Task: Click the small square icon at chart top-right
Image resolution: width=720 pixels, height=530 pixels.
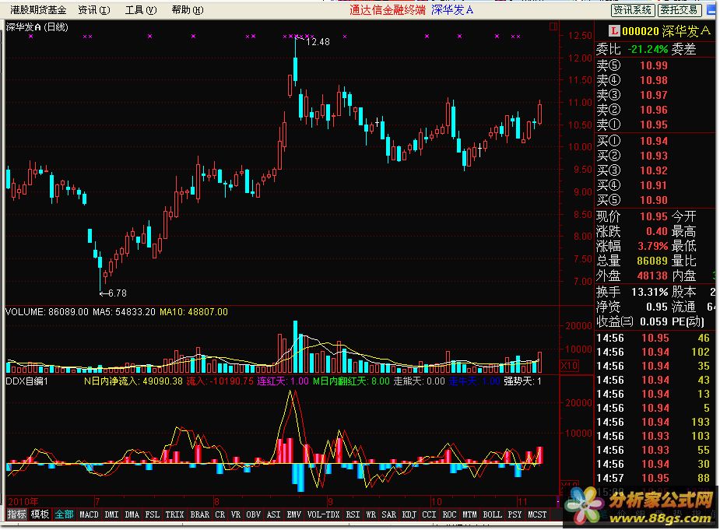Action: [x=553, y=26]
